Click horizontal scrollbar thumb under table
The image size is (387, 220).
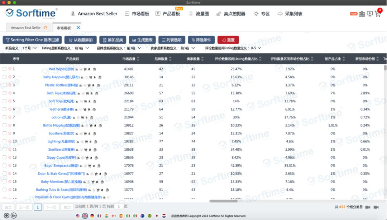tap(223, 201)
